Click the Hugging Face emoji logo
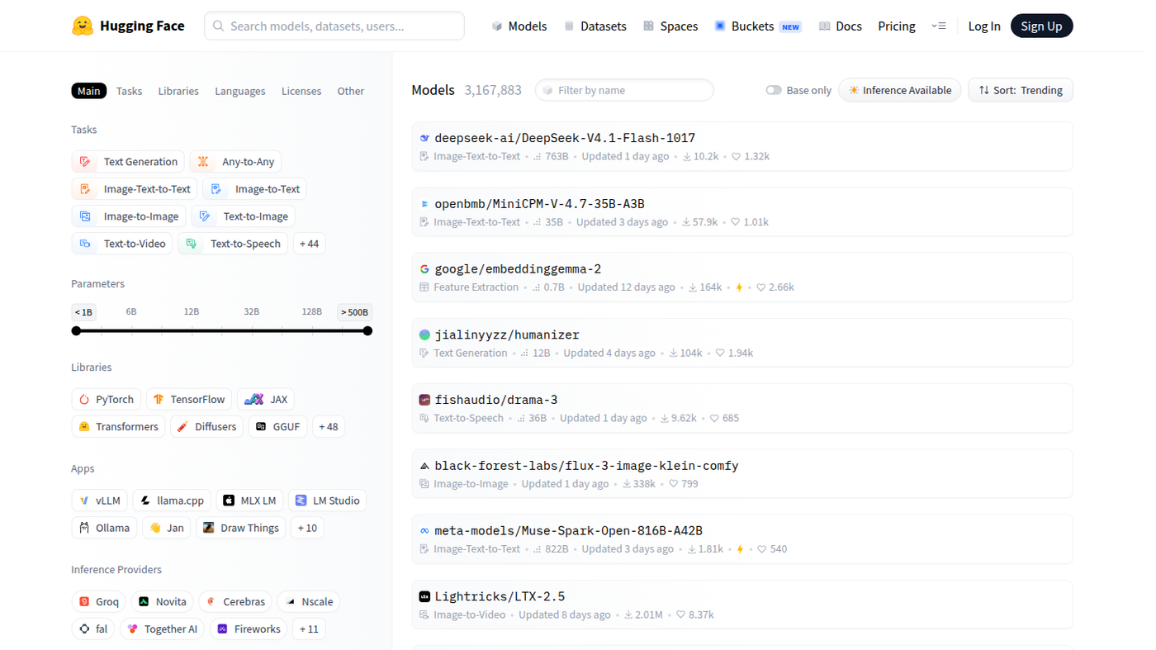This screenshot has height=650, width=1156. (x=83, y=26)
